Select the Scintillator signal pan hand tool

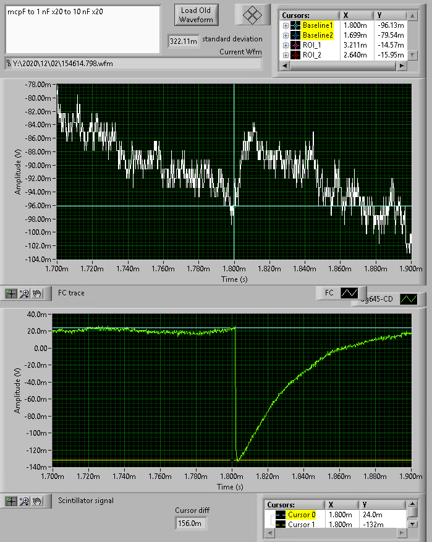(x=37, y=501)
